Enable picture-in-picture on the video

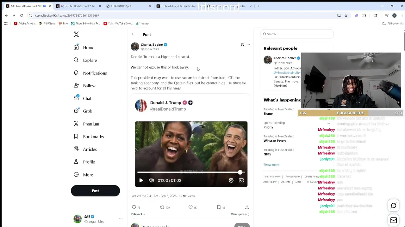pos(241,180)
